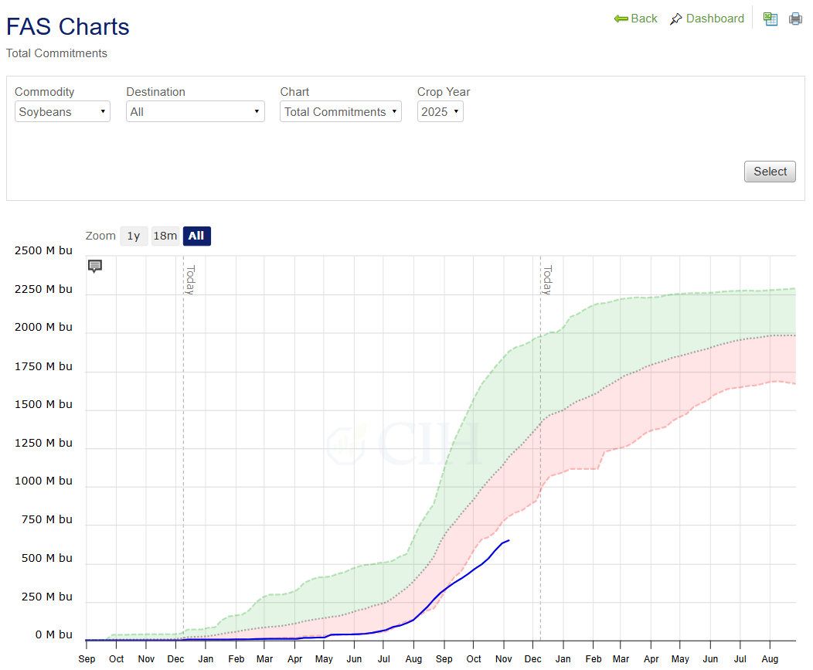Click the left Today marker label
Screen dimensions: 813x670
pyautogui.click(x=189, y=280)
